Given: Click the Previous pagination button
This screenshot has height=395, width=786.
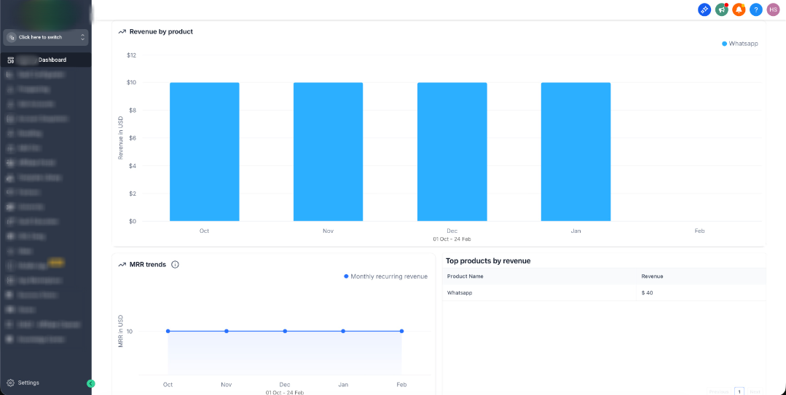Looking at the screenshot, I should coord(720,391).
